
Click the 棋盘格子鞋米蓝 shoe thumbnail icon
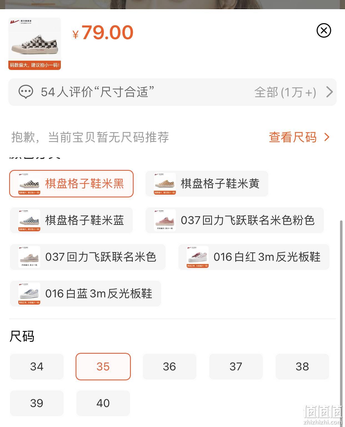(29, 220)
